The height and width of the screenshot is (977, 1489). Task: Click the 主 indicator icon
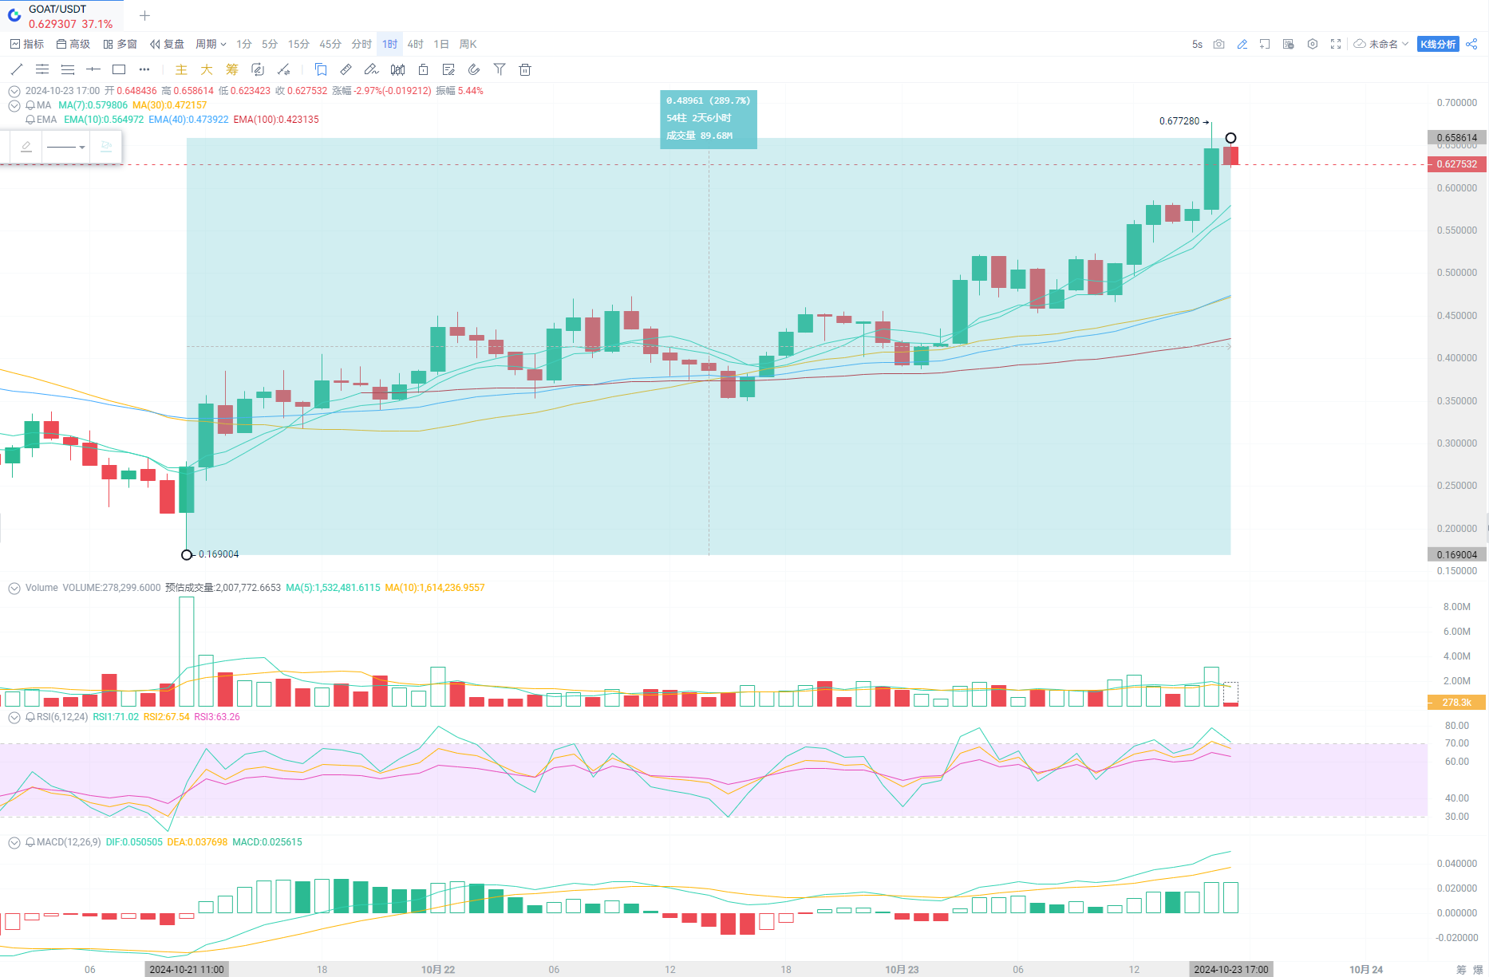(x=181, y=69)
